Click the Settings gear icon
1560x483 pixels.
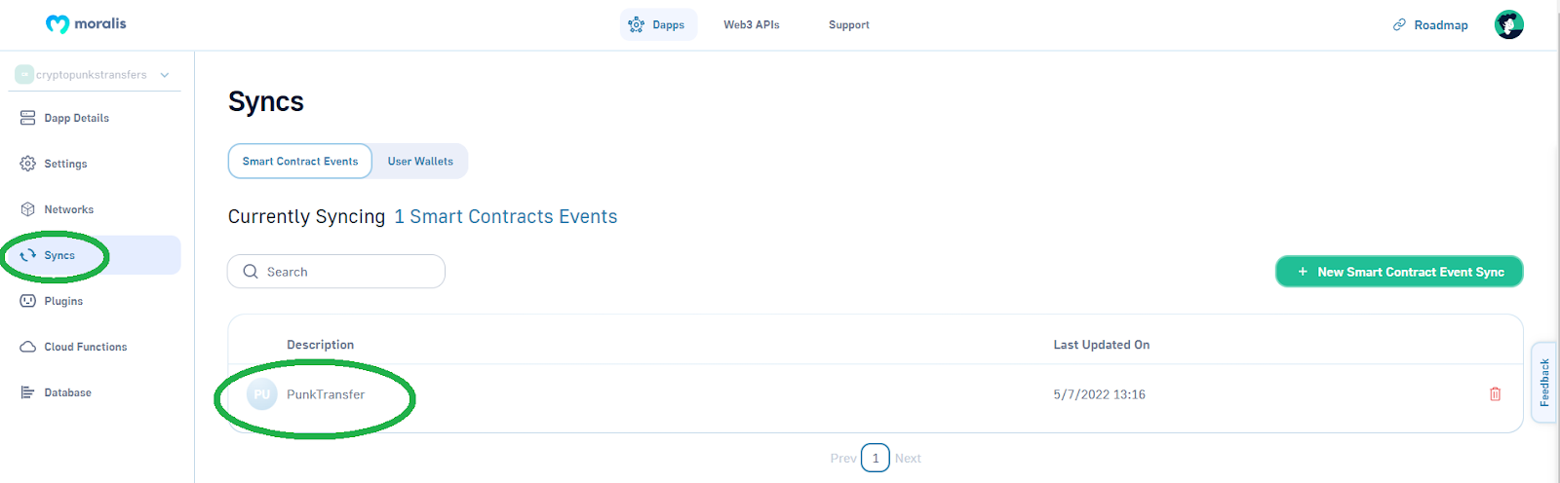point(28,164)
